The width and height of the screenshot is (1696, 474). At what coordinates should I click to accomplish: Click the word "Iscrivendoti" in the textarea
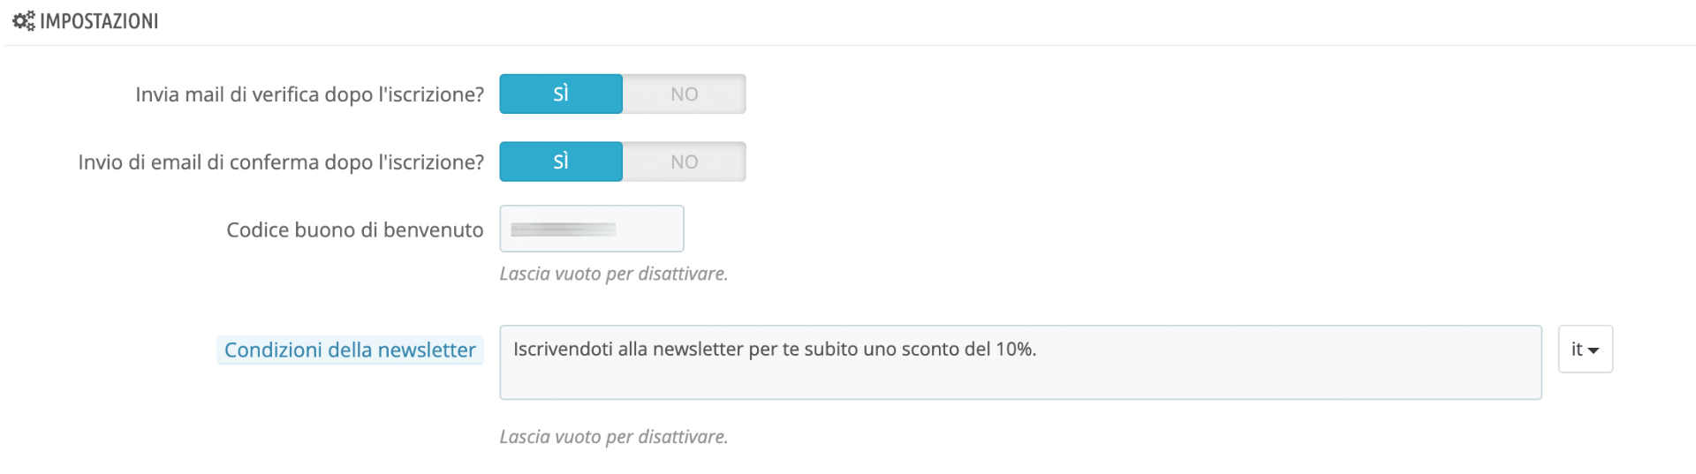pyautogui.click(x=563, y=350)
